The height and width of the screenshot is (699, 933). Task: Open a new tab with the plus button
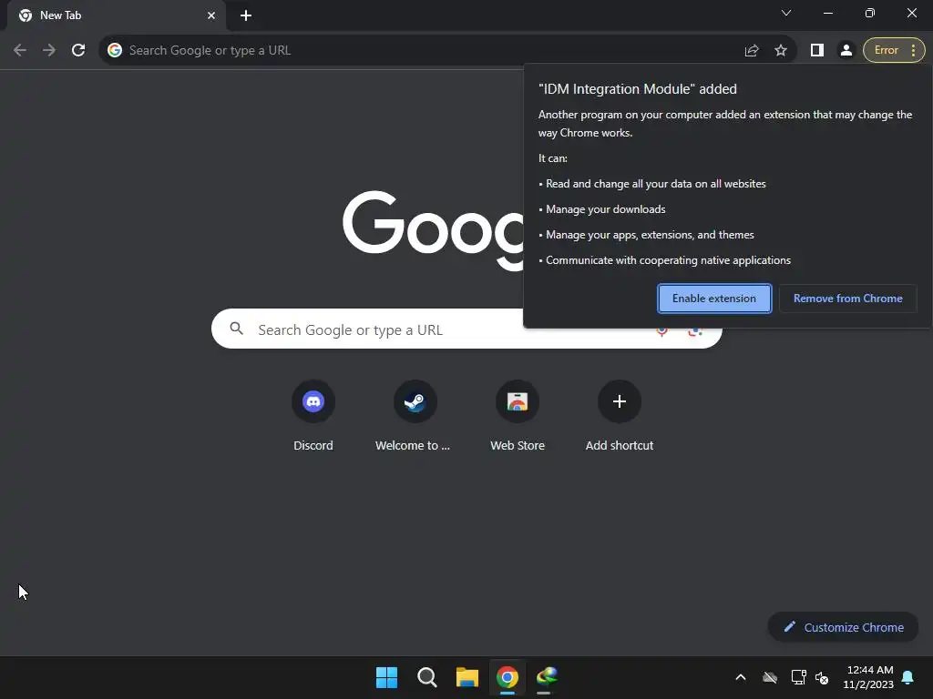(246, 15)
